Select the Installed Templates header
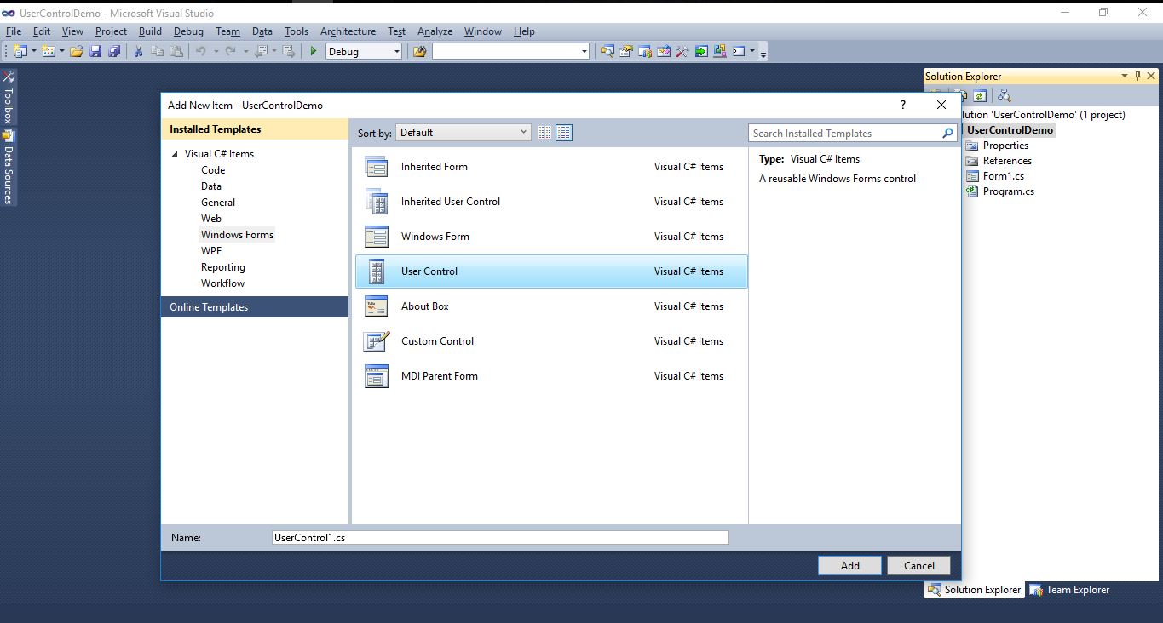 point(255,129)
